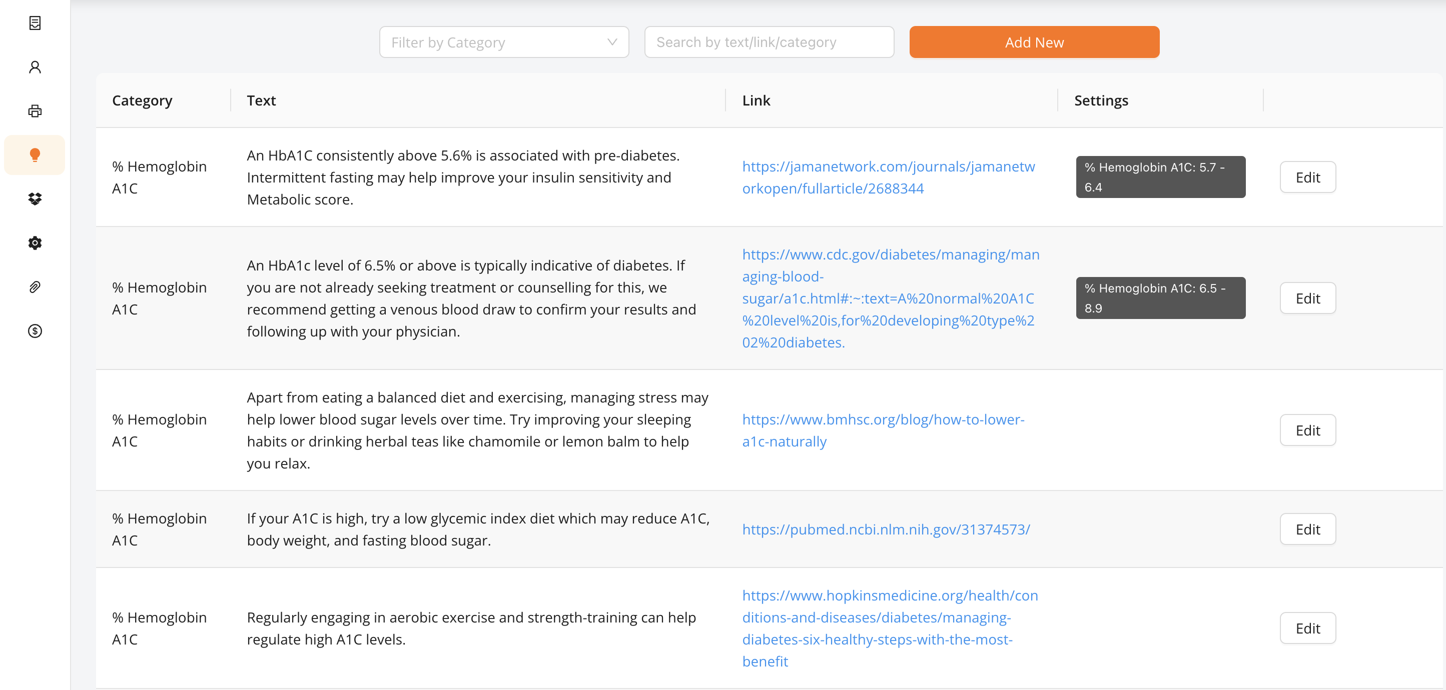The image size is (1446, 690).
Task: Open the Dropbox icon in sidebar
Action: point(35,199)
